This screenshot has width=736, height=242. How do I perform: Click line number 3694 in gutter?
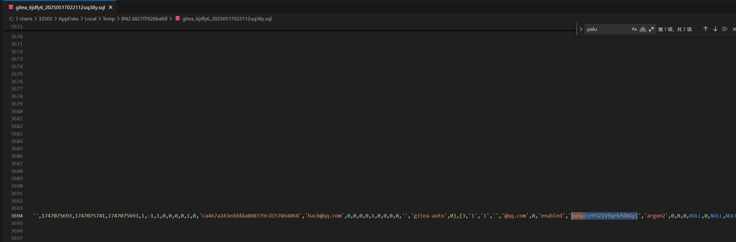17,216
